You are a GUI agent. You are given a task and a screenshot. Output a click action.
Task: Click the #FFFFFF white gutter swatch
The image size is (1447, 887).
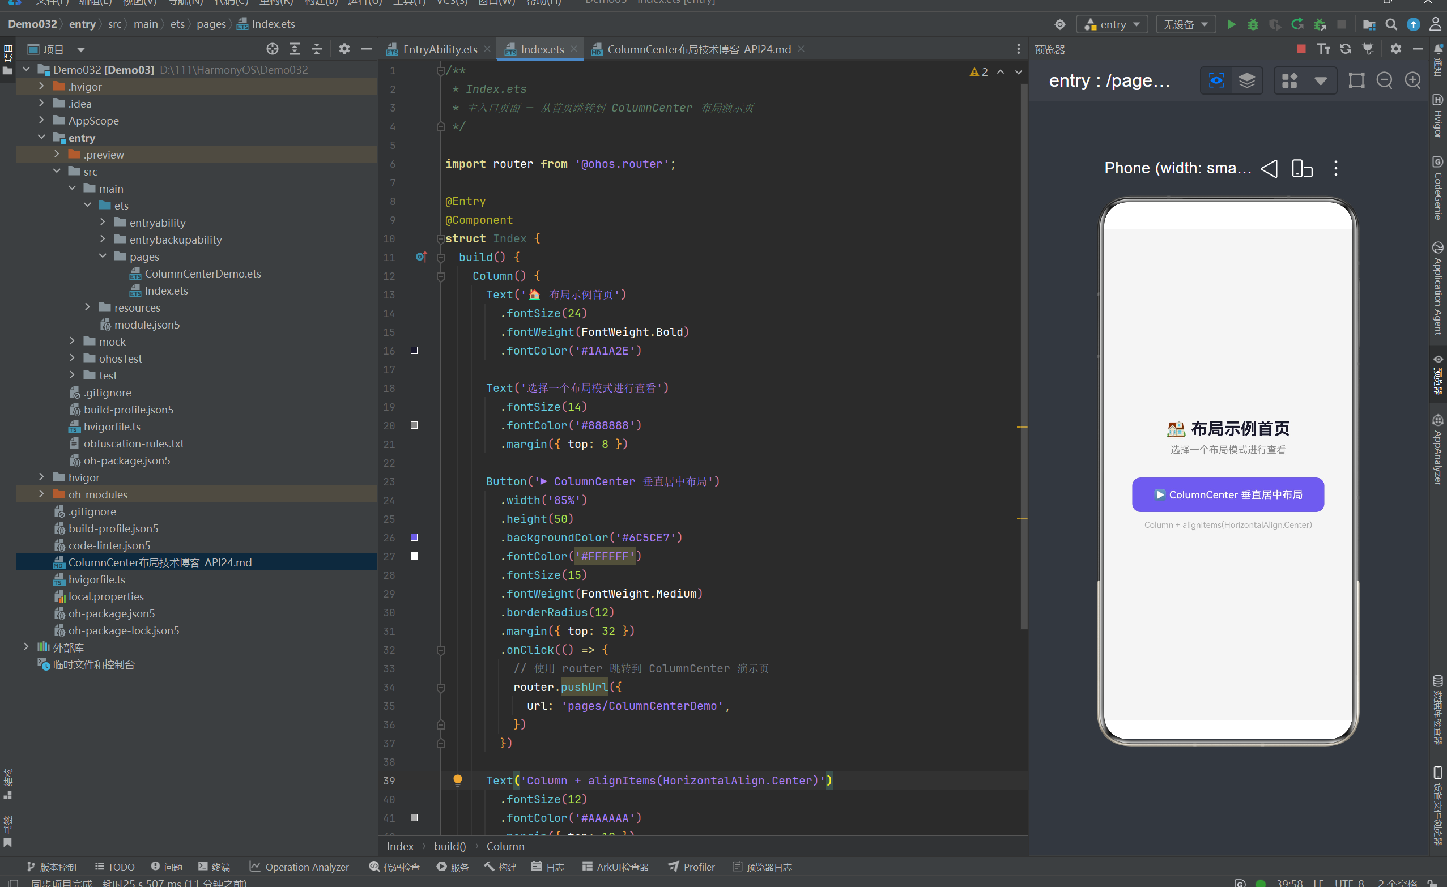414,556
